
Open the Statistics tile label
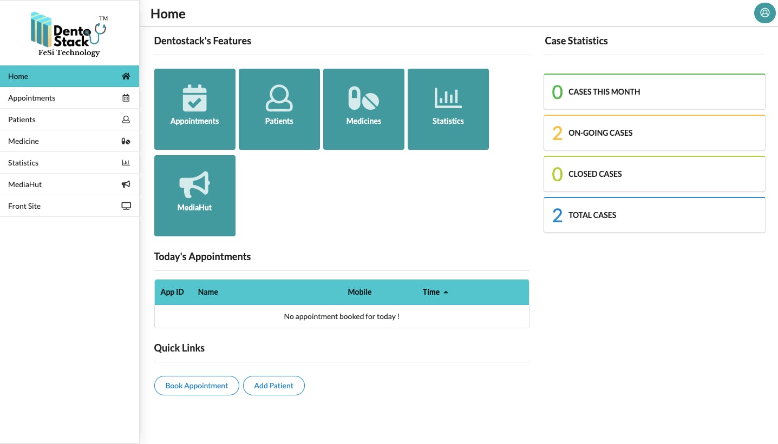[448, 121]
